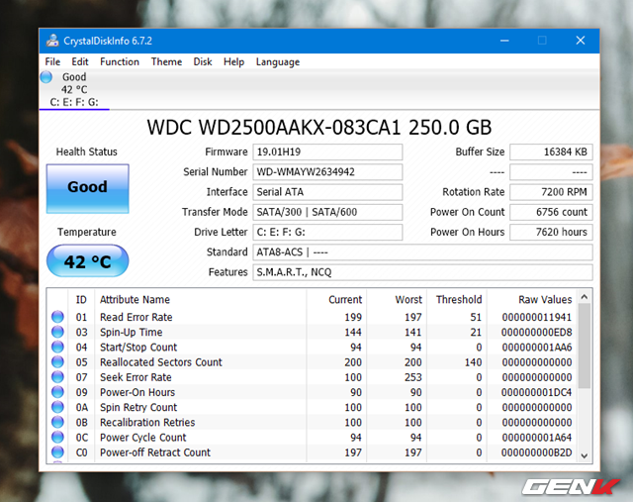Click status orb for Power-On Hours row

point(57,392)
